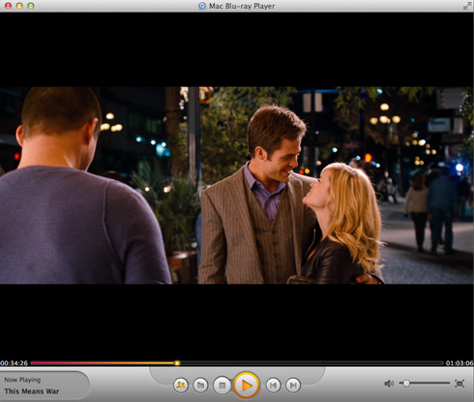Screen dimensions: 474x402
Task: Click the Now Playing info panel
Action: 44,386
